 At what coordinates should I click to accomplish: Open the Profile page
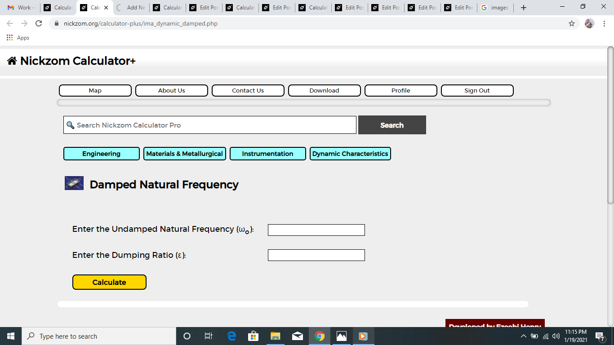pos(401,90)
